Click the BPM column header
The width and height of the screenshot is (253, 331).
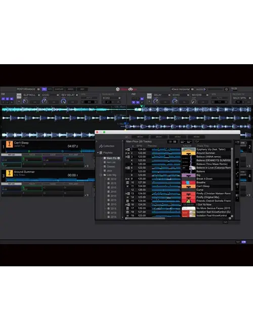pyautogui.click(x=139, y=146)
